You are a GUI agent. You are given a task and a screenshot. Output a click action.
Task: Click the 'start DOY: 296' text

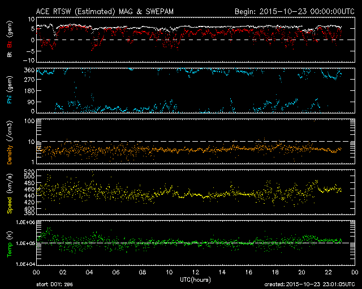coord(54,285)
